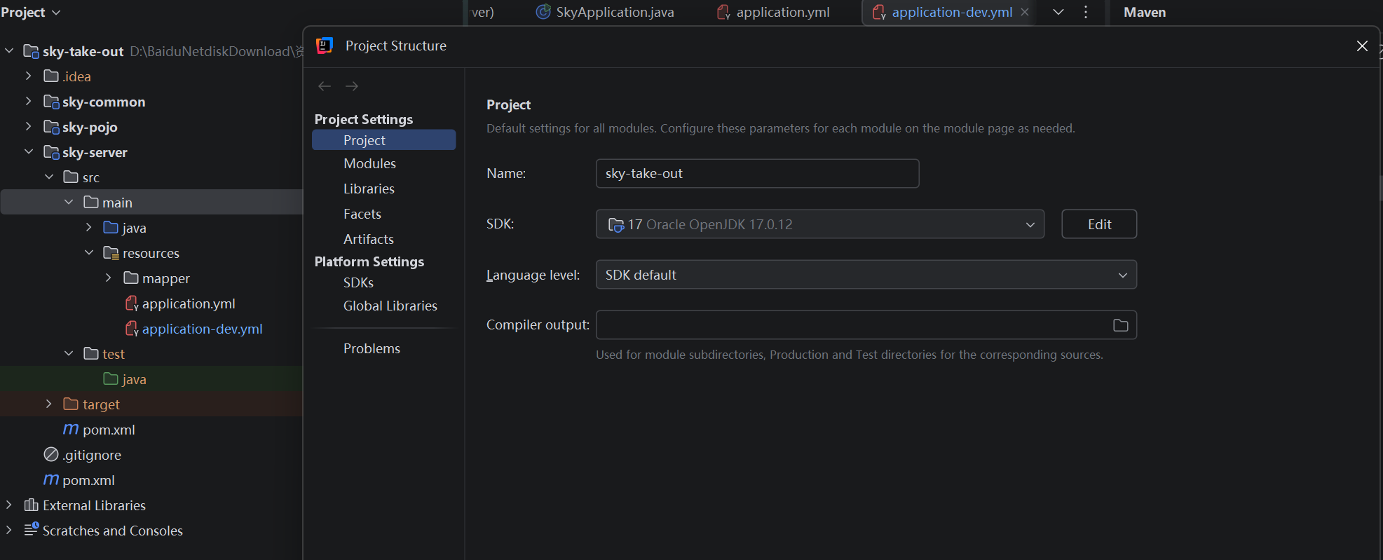Image resolution: width=1383 pixels, height=560 pixels.
Task: Click the application.yml file icon in tree
Action: (x=131, y=303)
